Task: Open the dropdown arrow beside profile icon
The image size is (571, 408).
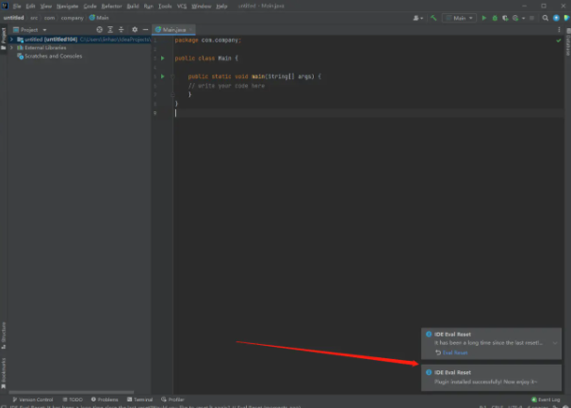Action: click(x=523, y=18)
